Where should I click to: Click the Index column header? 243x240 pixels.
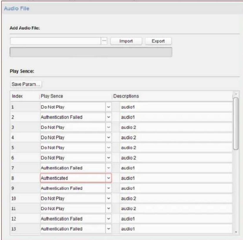pos(25,96)
